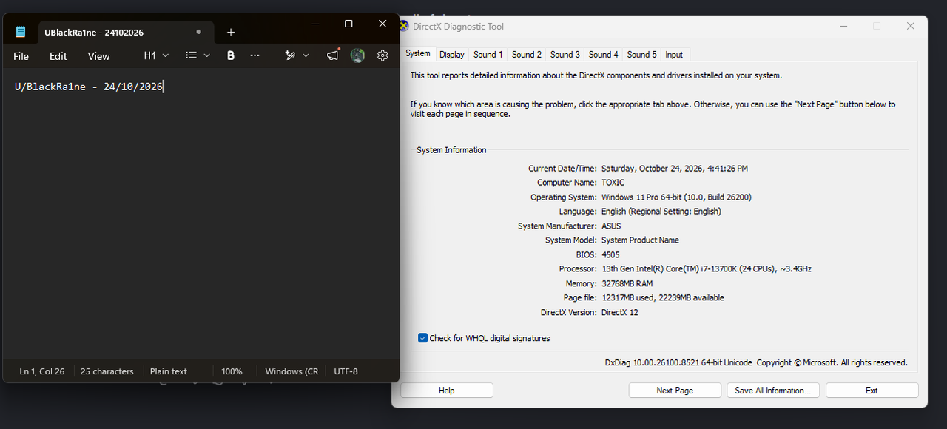Switch to the Sound 4 tab
This screenshot has width=947, height=429.
(604, 55)
